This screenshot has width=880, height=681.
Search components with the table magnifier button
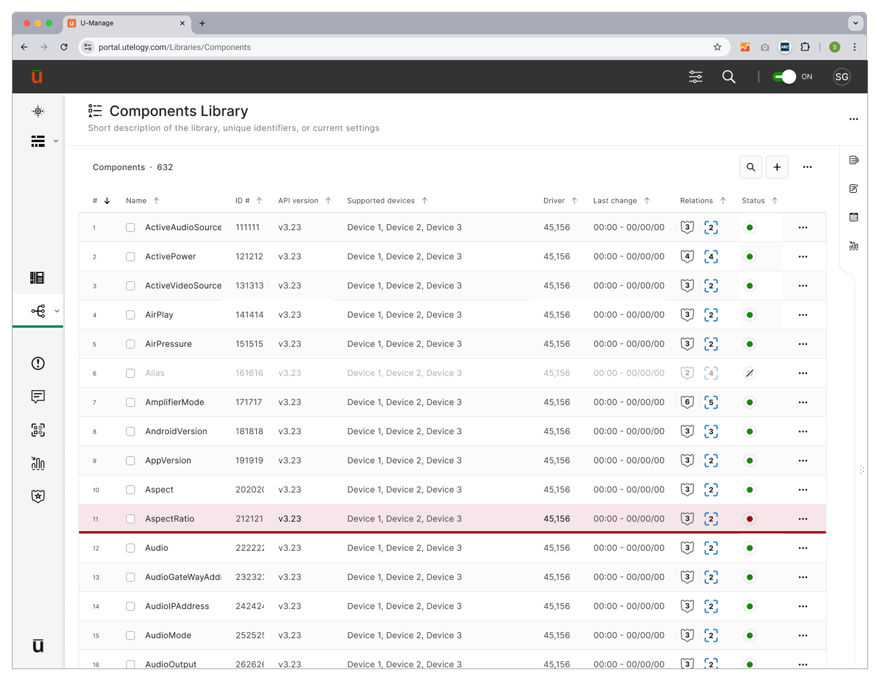coord(751,167)
